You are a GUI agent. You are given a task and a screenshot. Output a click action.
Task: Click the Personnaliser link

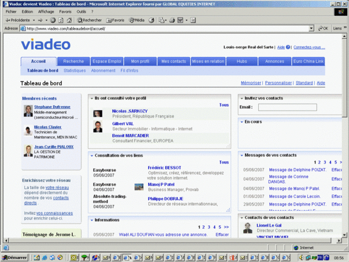278,83
